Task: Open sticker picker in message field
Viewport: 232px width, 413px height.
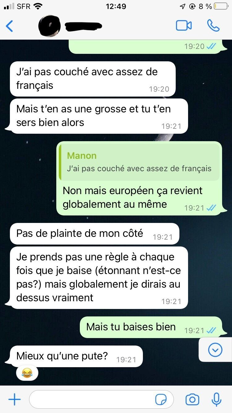Action: [161, 400]
